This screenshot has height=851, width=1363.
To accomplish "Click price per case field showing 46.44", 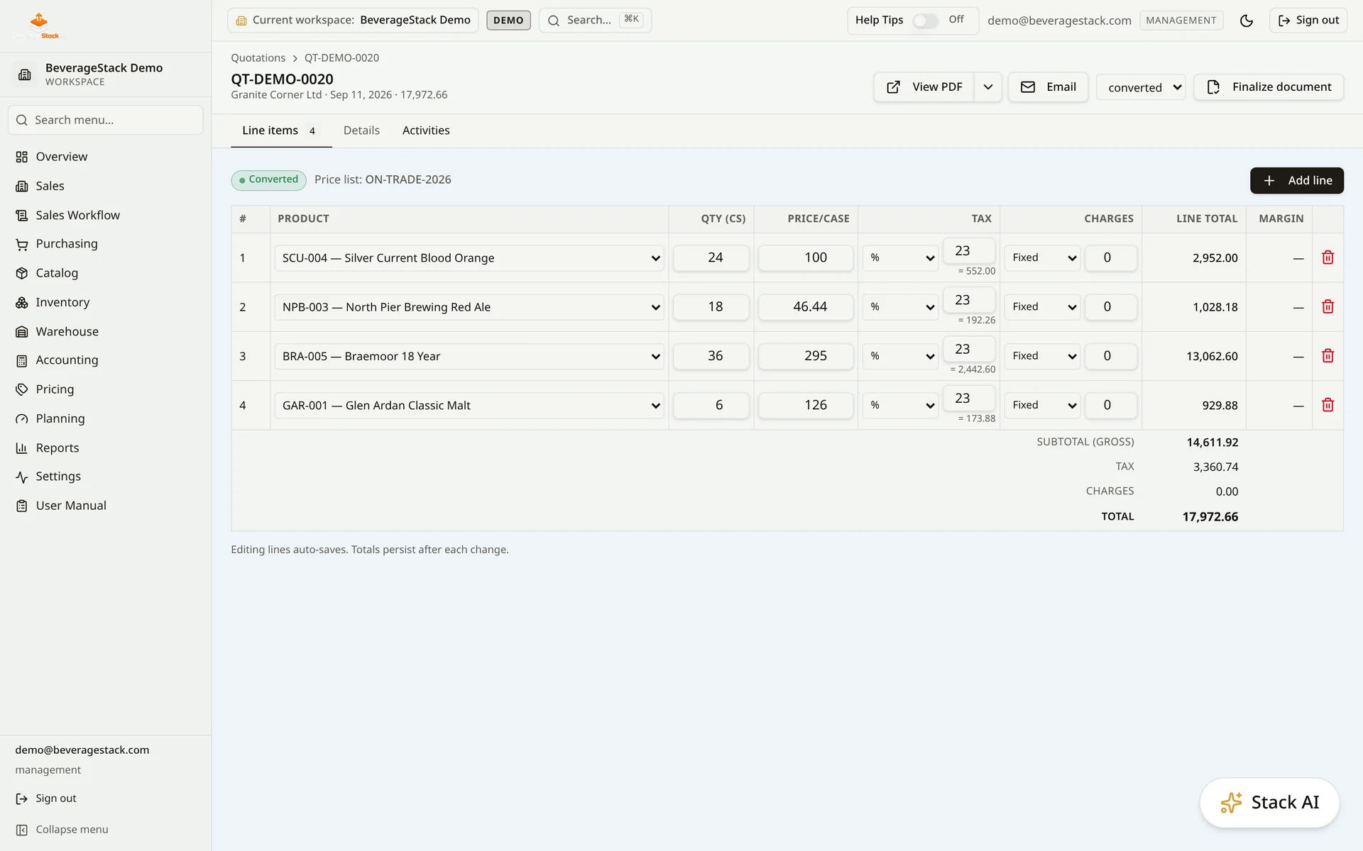I will pyautogui.click(x=806, y=307).
